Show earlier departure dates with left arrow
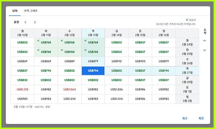 25,22
